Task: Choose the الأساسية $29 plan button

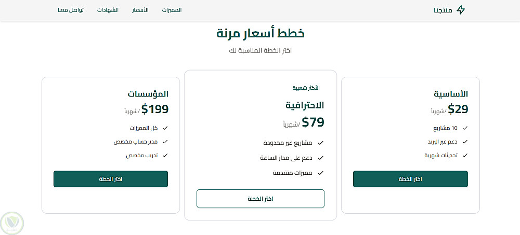Action: coord(410,179)
